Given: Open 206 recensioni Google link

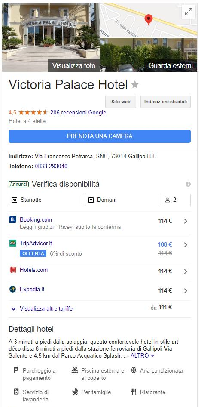Looking at the screenshot, I should click(x=78, y=112).
